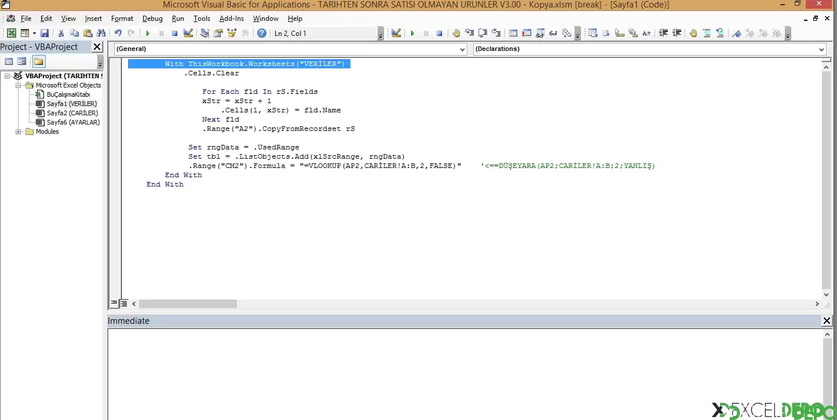Select Sayfa6 (AYARLAR) in project tree
837x420 pixels.
(73, 122)
